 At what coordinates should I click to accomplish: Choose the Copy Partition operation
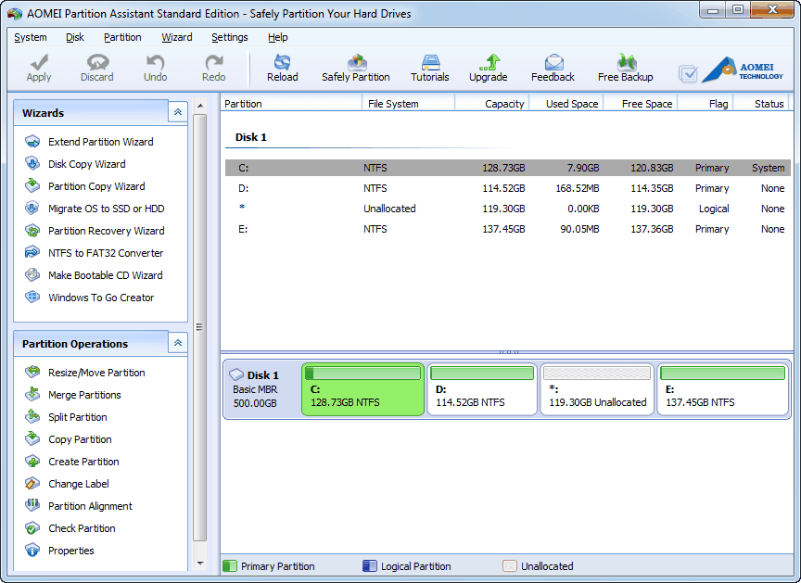[x=69, y=439]
